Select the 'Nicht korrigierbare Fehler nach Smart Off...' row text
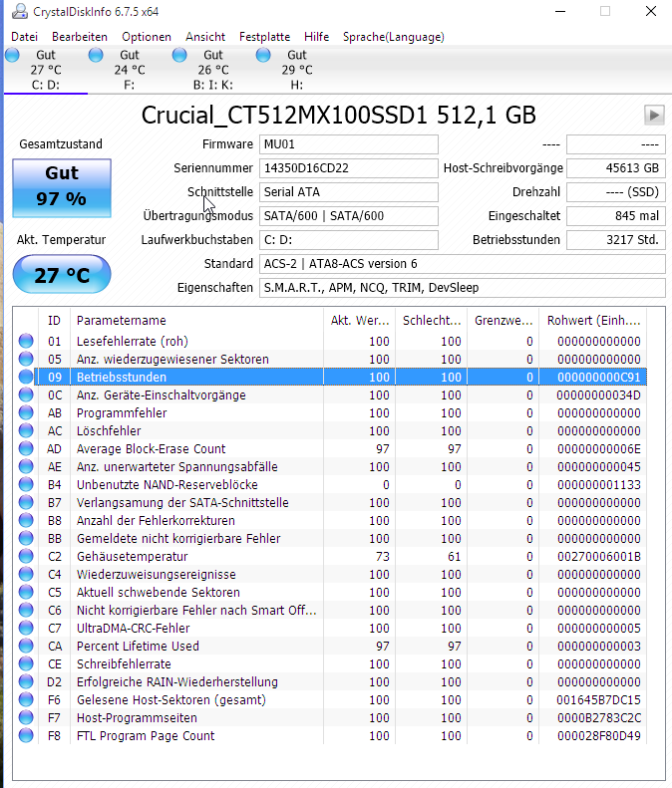The width and height of the screenshot is (672, 788). [196, 610]
